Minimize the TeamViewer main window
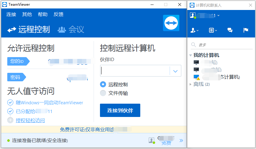256x149 pixels. point(152,5)
